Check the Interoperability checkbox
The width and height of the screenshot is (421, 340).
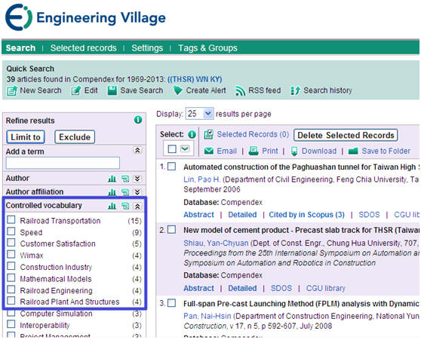(11, 324)
